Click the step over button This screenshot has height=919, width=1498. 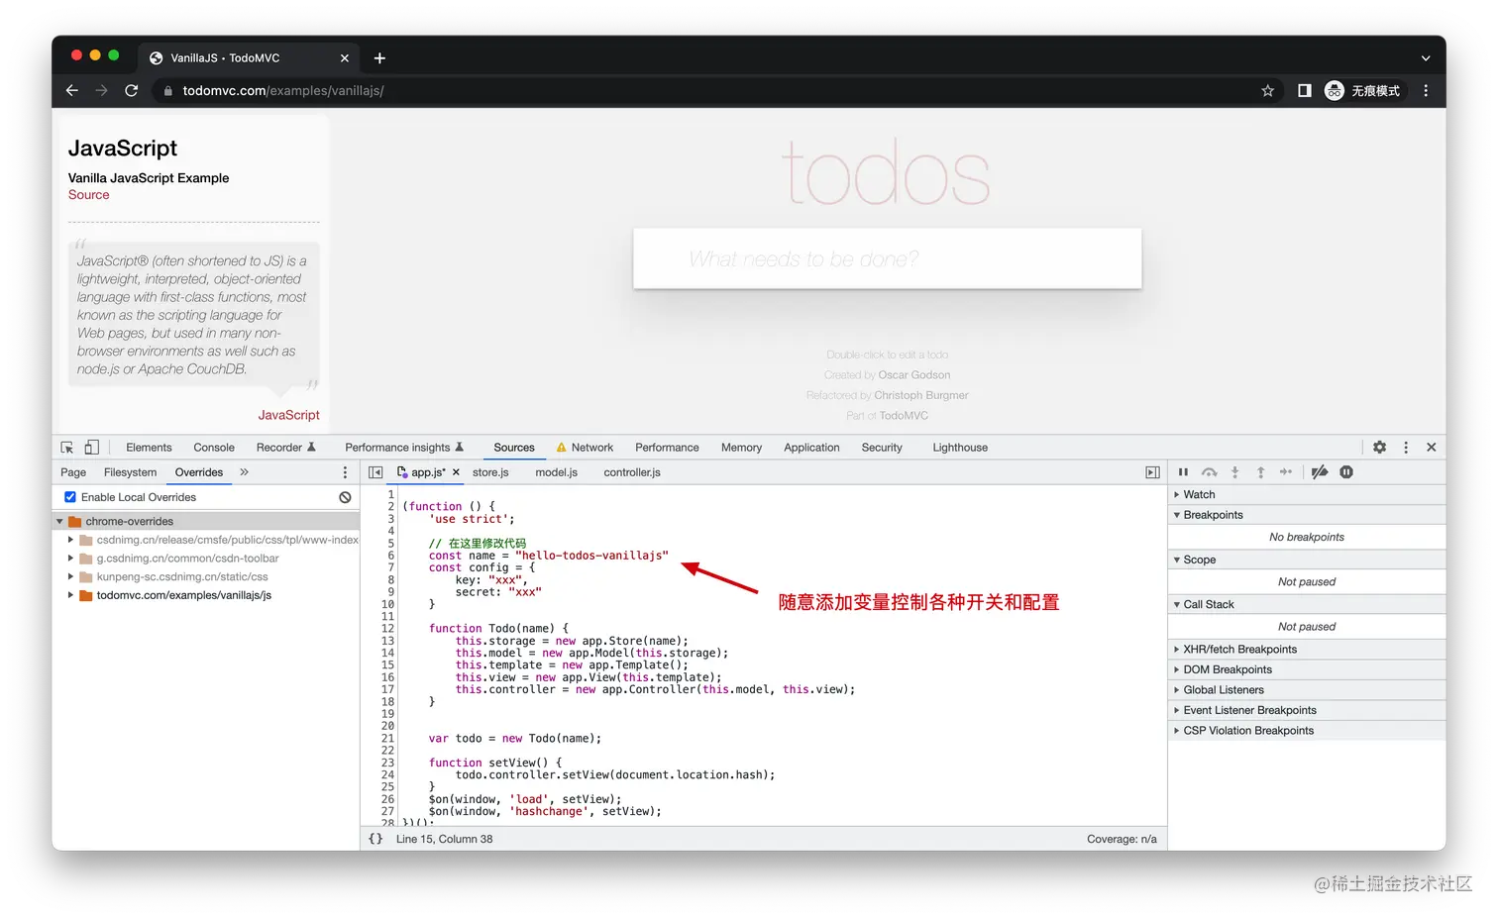point(1209,472)
